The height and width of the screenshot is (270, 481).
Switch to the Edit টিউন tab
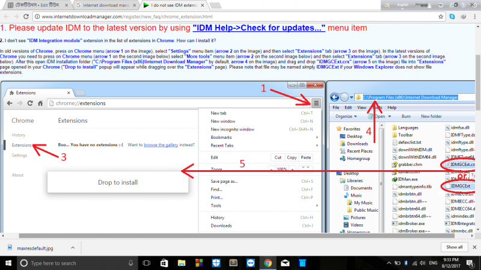[37, 5]
